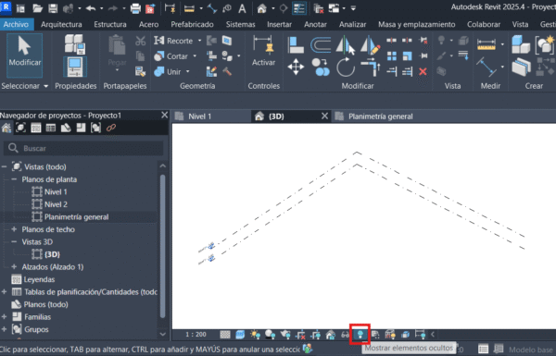Click the Copy tool icon

tap(321, 68)
